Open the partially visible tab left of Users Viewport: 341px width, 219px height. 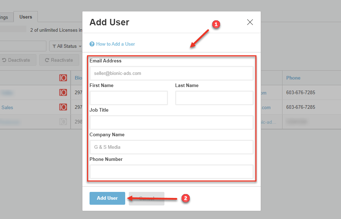[4, 16]
